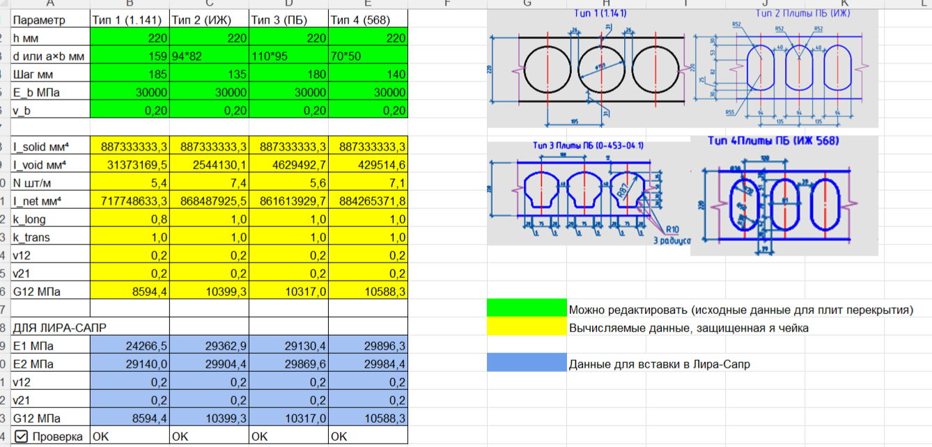Toggle the Проверка checkbox
This screenshot has width=932, height=447.
click(21, 437)
